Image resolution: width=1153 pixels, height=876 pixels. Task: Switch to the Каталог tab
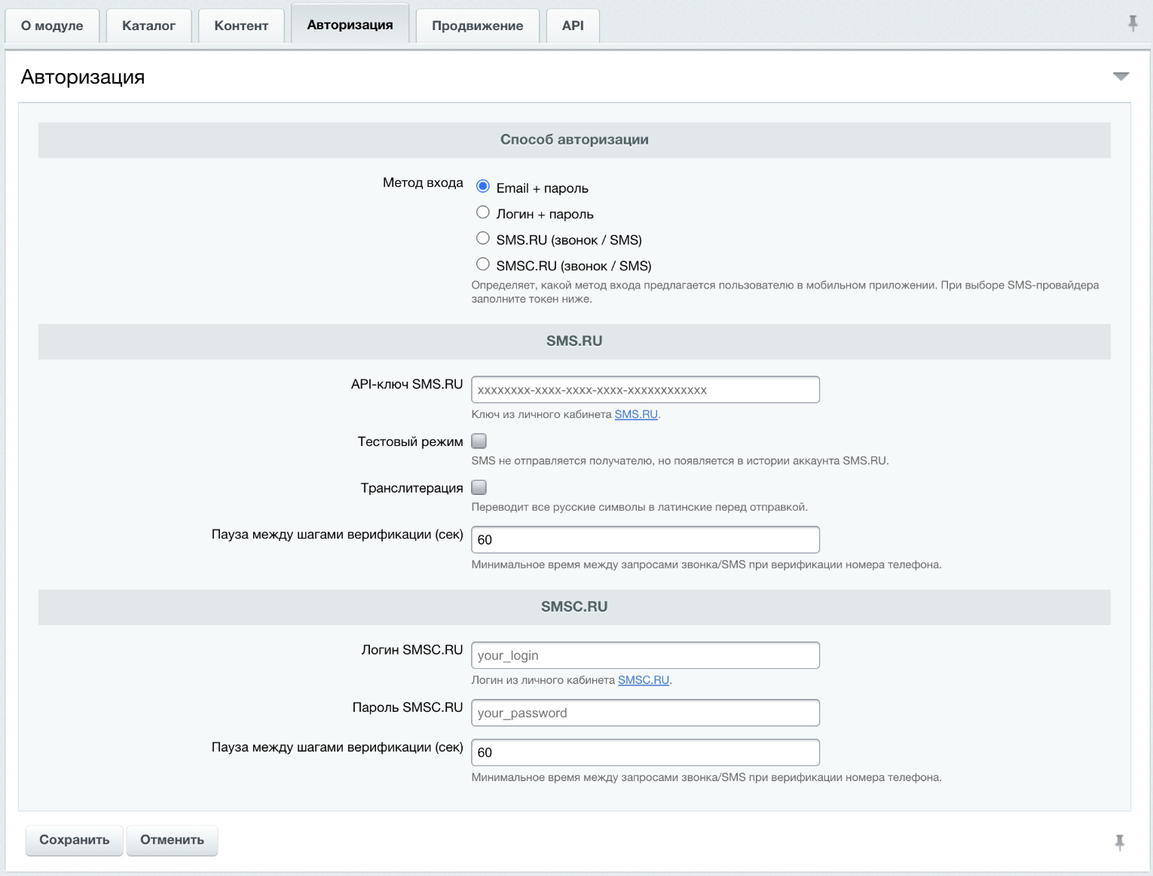coord(148,26)
